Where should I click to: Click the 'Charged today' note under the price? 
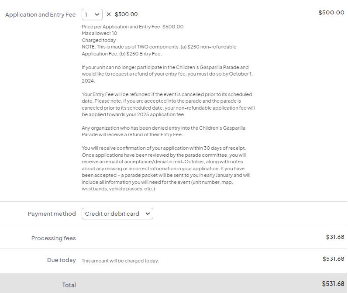pyautogui.click(x=99, y=40)
